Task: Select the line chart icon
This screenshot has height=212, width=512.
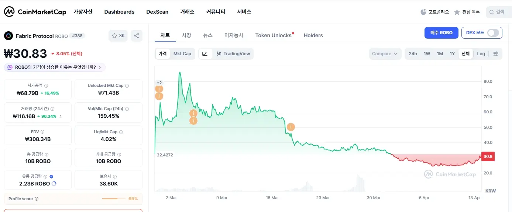Action: click(x=205, y=53)
